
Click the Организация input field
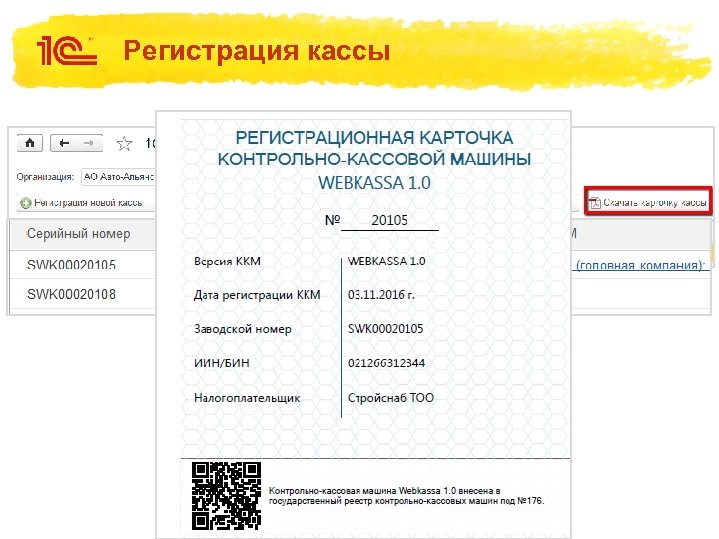click(x=118, y=176)
